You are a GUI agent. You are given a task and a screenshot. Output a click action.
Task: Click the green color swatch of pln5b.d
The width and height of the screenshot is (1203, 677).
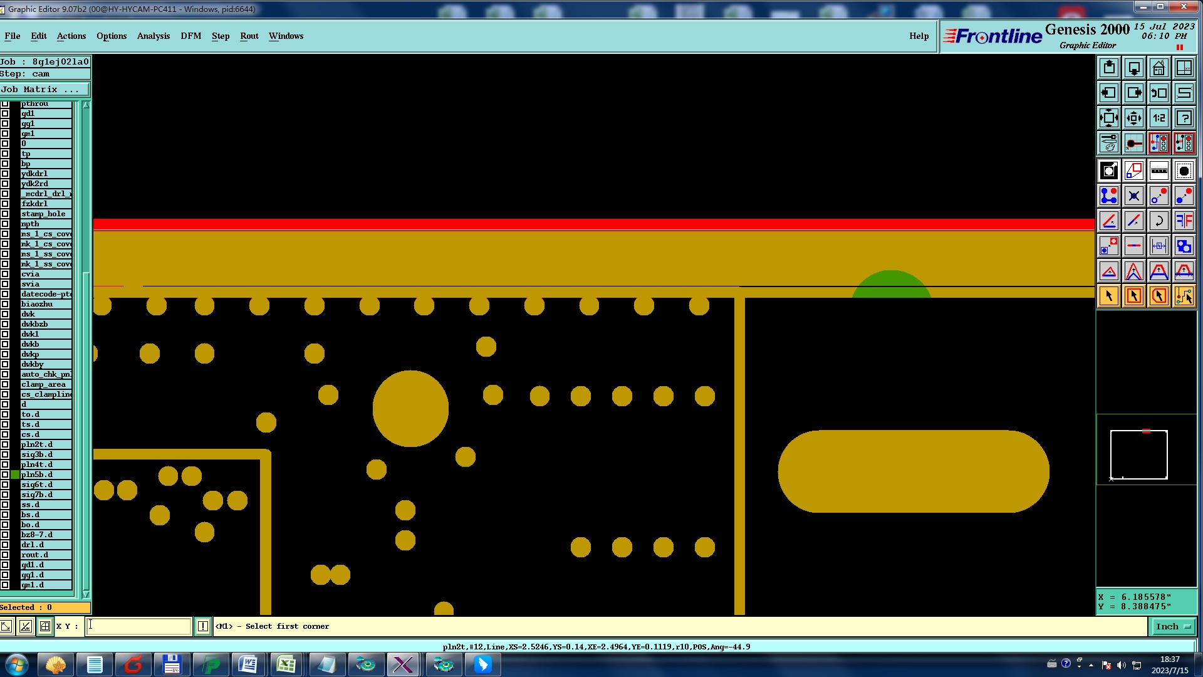(x=15, y=475)
